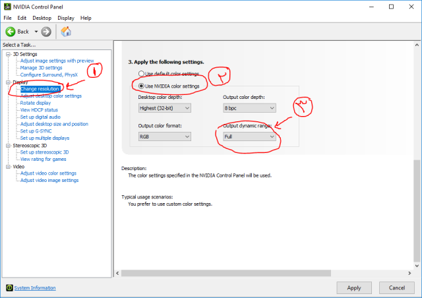
Task: Collapse the Stereoscopic 3D tree node
Action: coord(9,146)
